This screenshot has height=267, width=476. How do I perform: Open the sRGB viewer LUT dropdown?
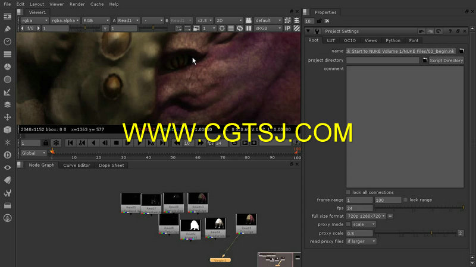pyautogui.click(x=268, y=28)
